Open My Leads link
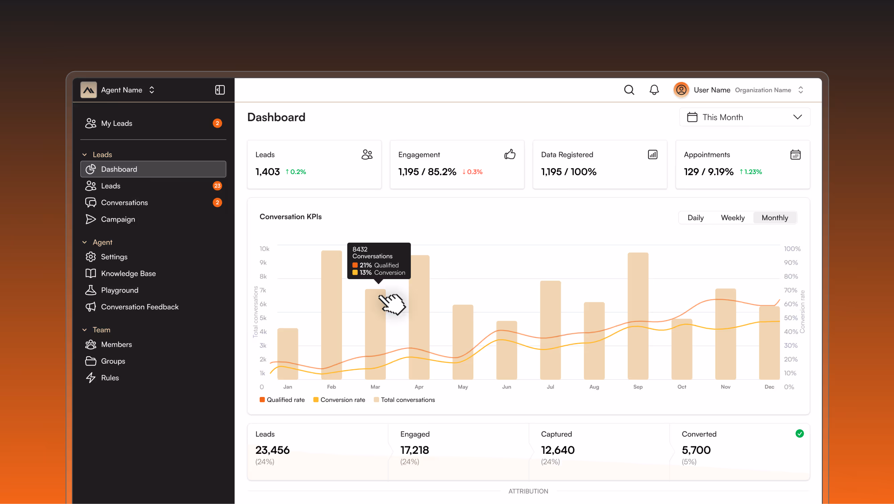 [116, 123]
